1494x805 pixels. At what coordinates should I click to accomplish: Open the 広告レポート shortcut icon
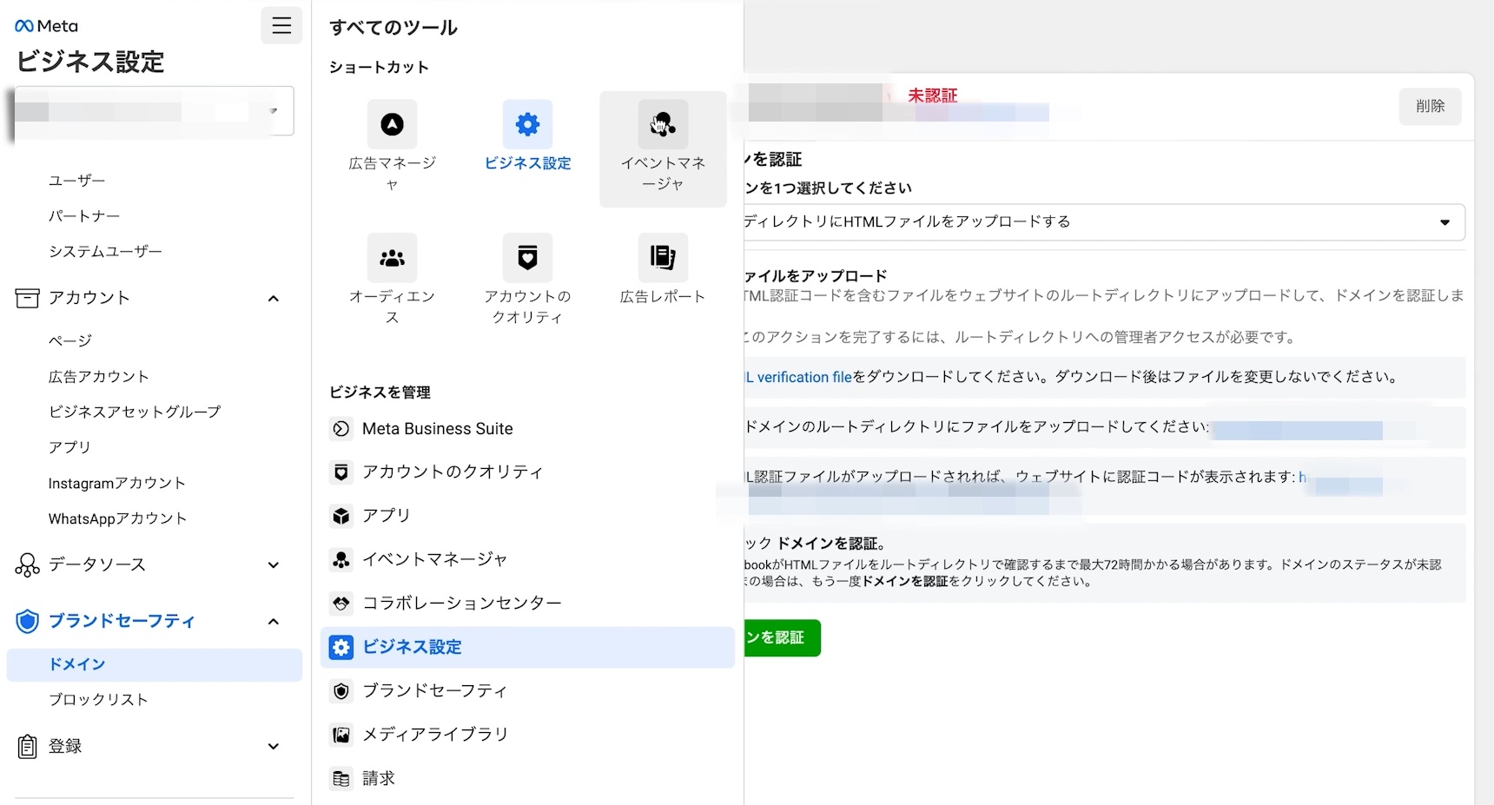point(662,258)
